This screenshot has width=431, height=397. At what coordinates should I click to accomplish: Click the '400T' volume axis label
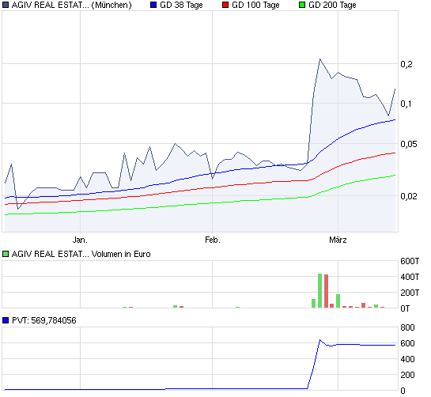click(x=410, y=277)
